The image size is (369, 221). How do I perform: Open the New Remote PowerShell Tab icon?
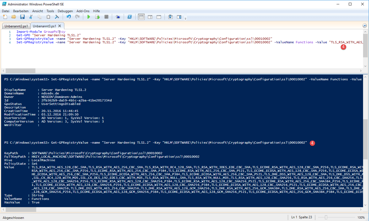118,17
